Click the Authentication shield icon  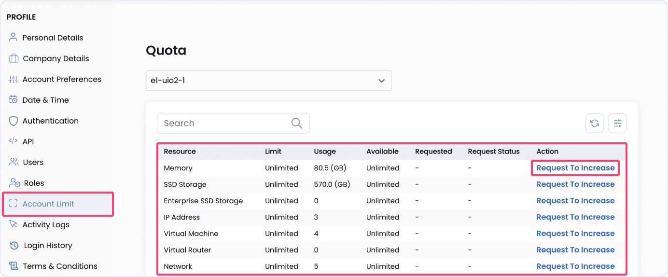tap(14, 121)
